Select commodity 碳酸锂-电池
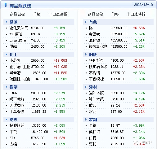This screenshot has width=157, height=149. 20,79
